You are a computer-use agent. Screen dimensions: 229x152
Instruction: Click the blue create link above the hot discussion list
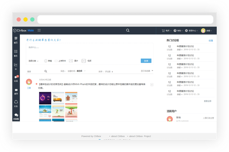211,41
